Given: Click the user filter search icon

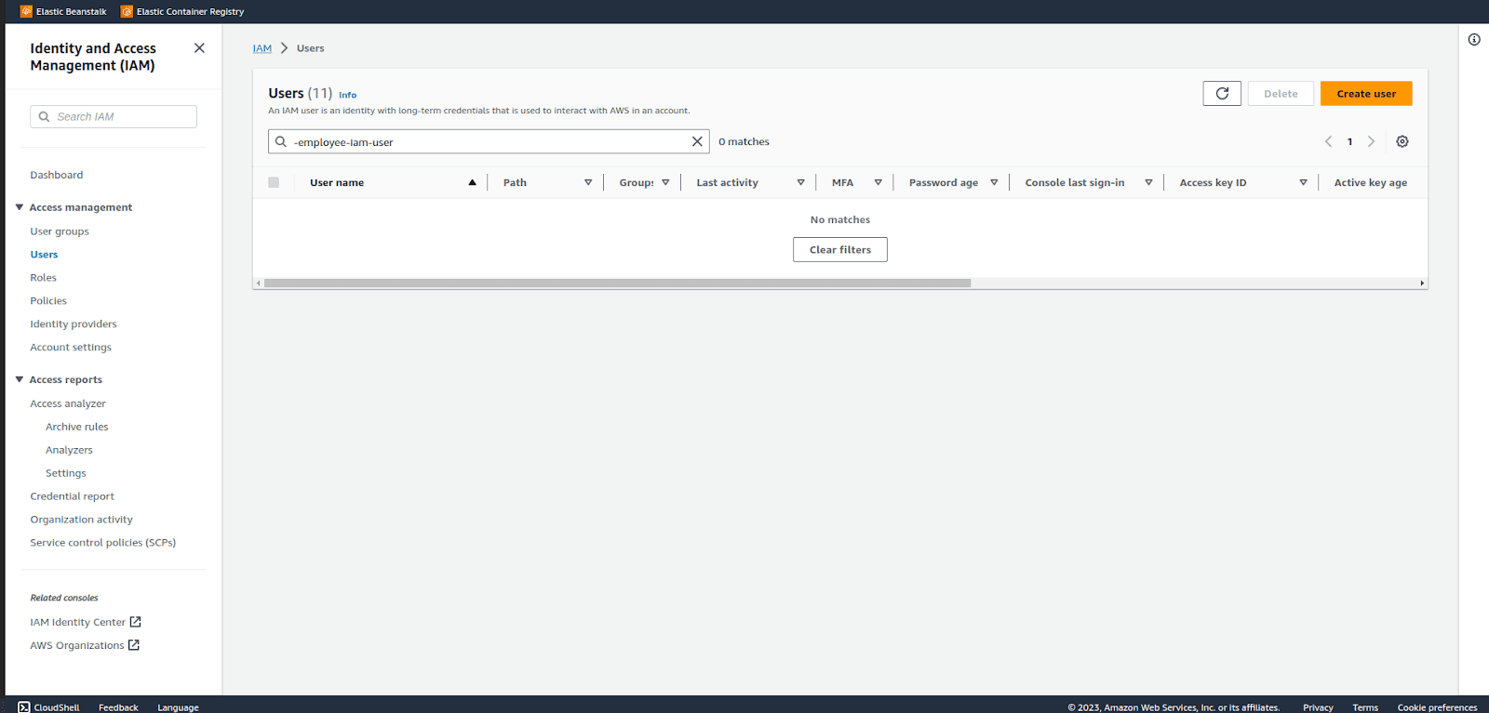Looking at the screenshot, I should coord(281,142).
